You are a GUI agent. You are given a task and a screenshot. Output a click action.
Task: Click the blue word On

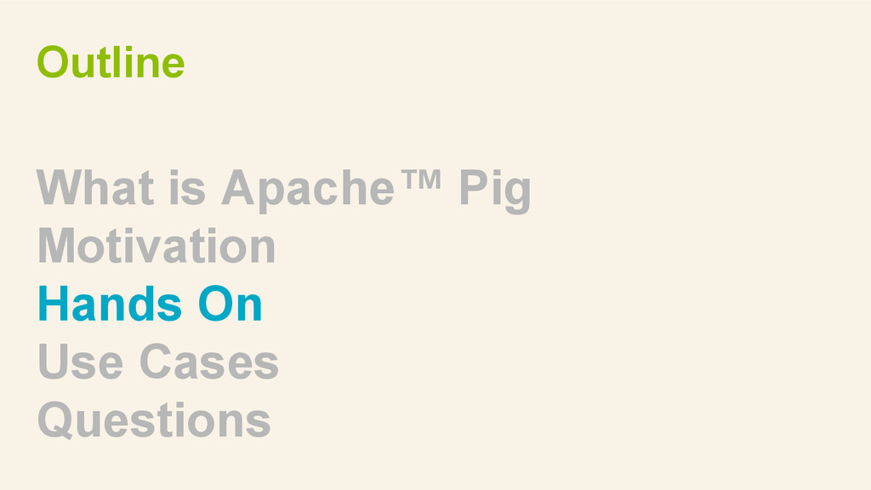230,304
